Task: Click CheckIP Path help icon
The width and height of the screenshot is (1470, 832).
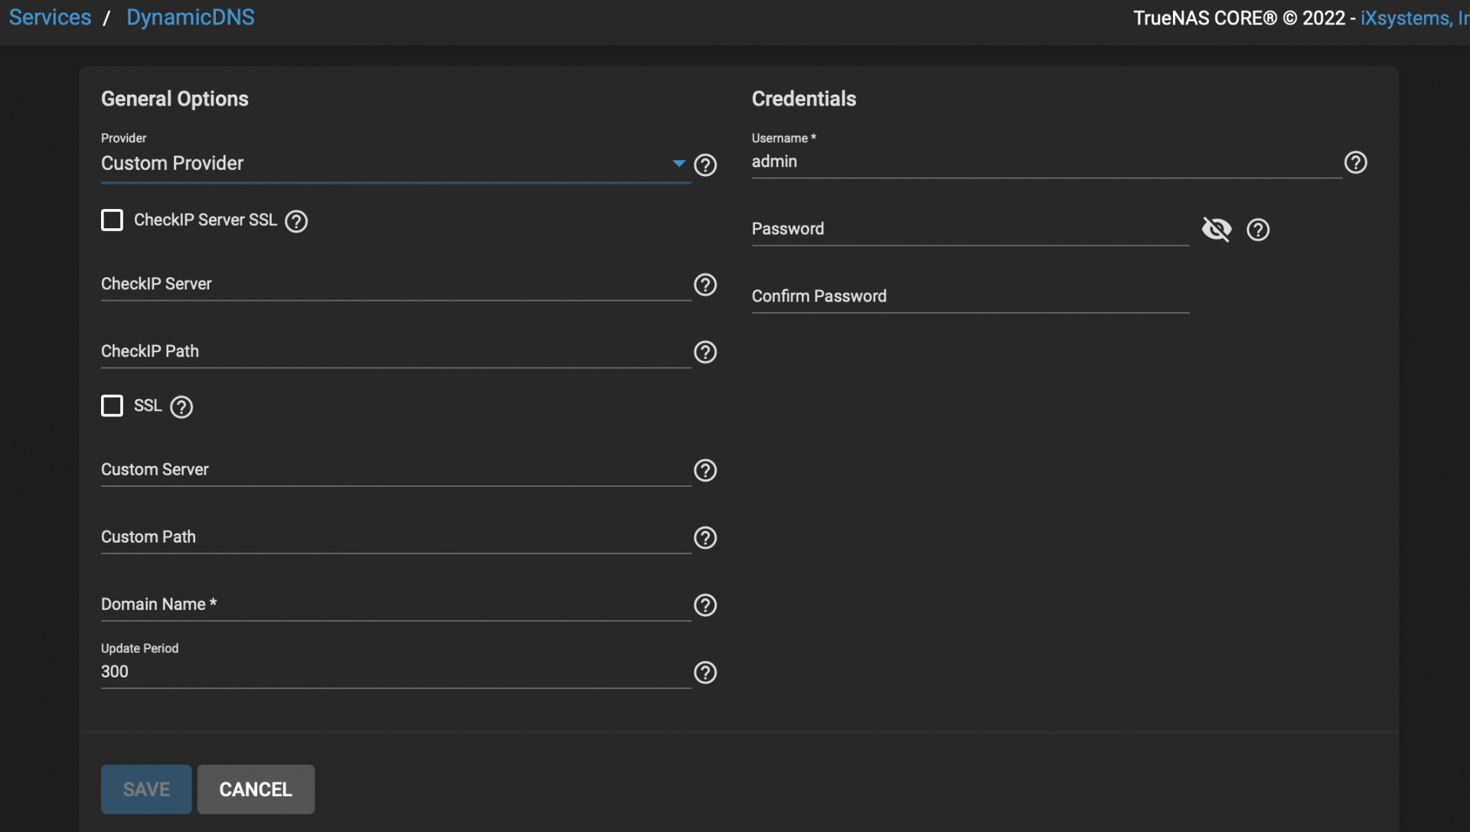Action: [704, 352]
